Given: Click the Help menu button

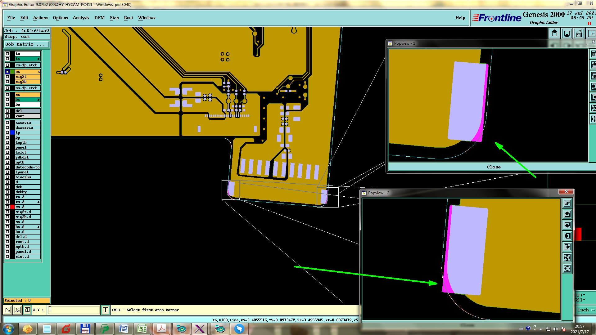Looking at the screenshot, I should 460,18.
